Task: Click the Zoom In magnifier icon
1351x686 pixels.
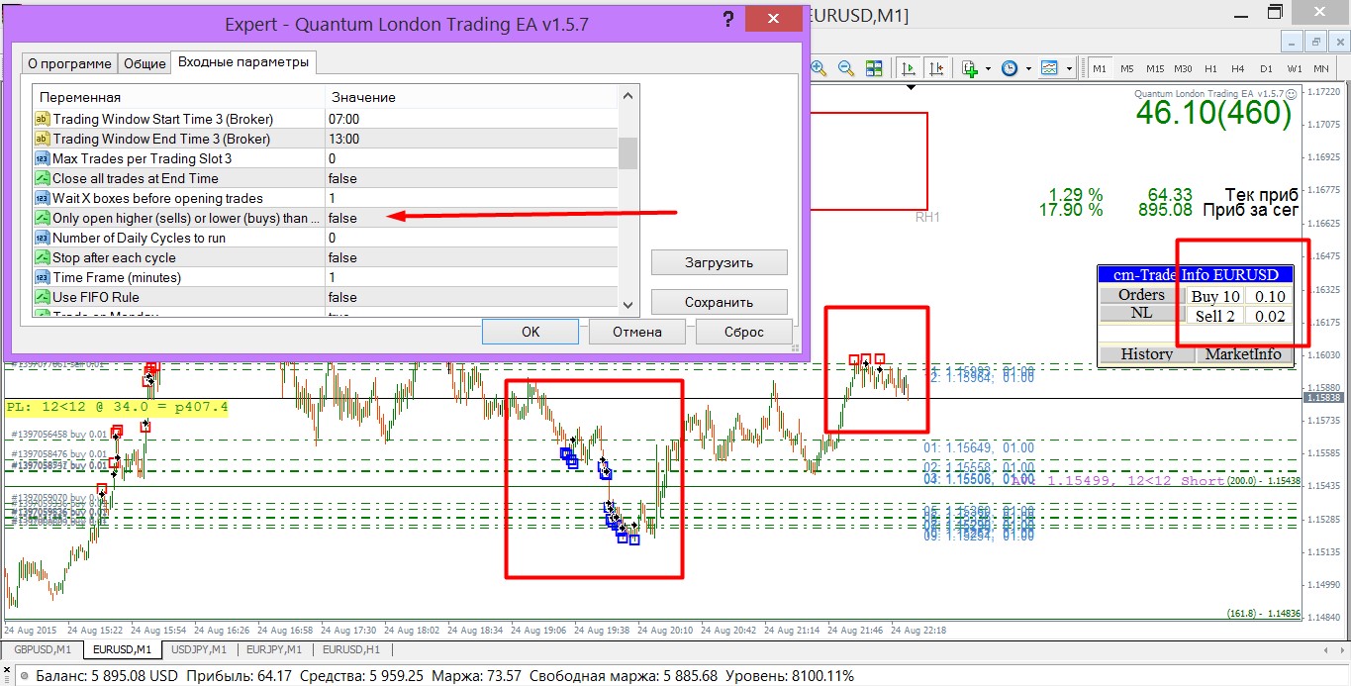Action: point(820,68)
